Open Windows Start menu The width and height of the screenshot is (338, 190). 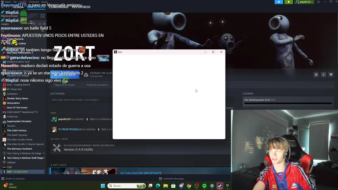point(103,186)
